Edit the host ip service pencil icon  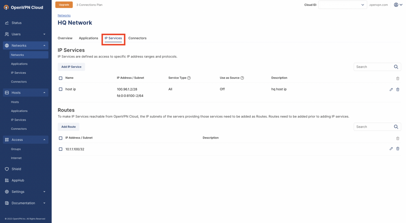pyautogui.click(x=391, y=89)
